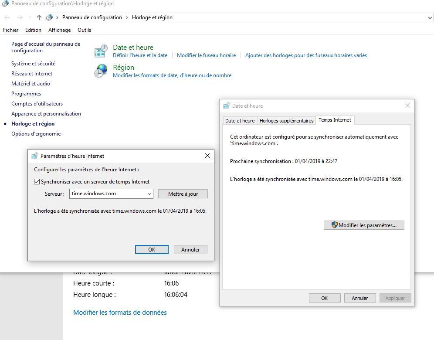Expand breadcrumb chevron before Panneau de configuration
The image size is (434, 340).
coord(57,17)
